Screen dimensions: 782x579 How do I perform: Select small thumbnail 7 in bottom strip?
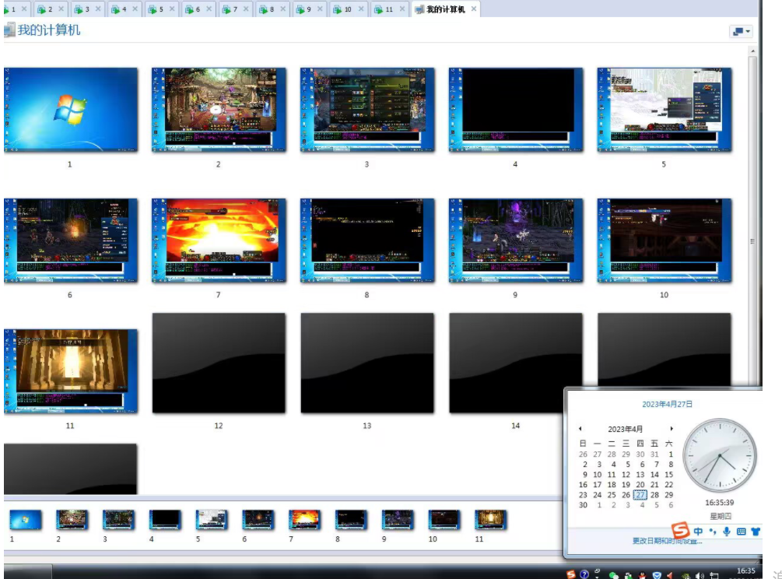point(304,520)
